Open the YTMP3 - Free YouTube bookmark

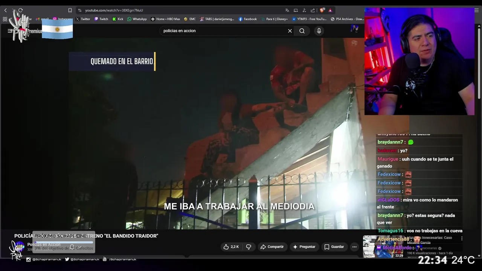tap(309, 19)
